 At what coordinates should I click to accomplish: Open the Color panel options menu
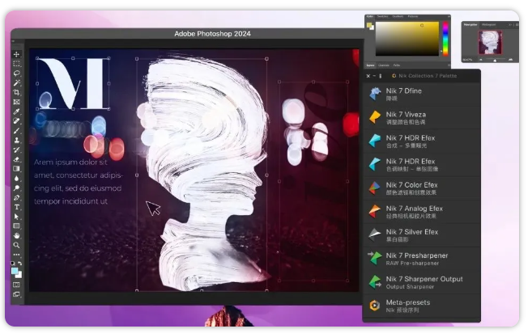click(x=449, y=16)
